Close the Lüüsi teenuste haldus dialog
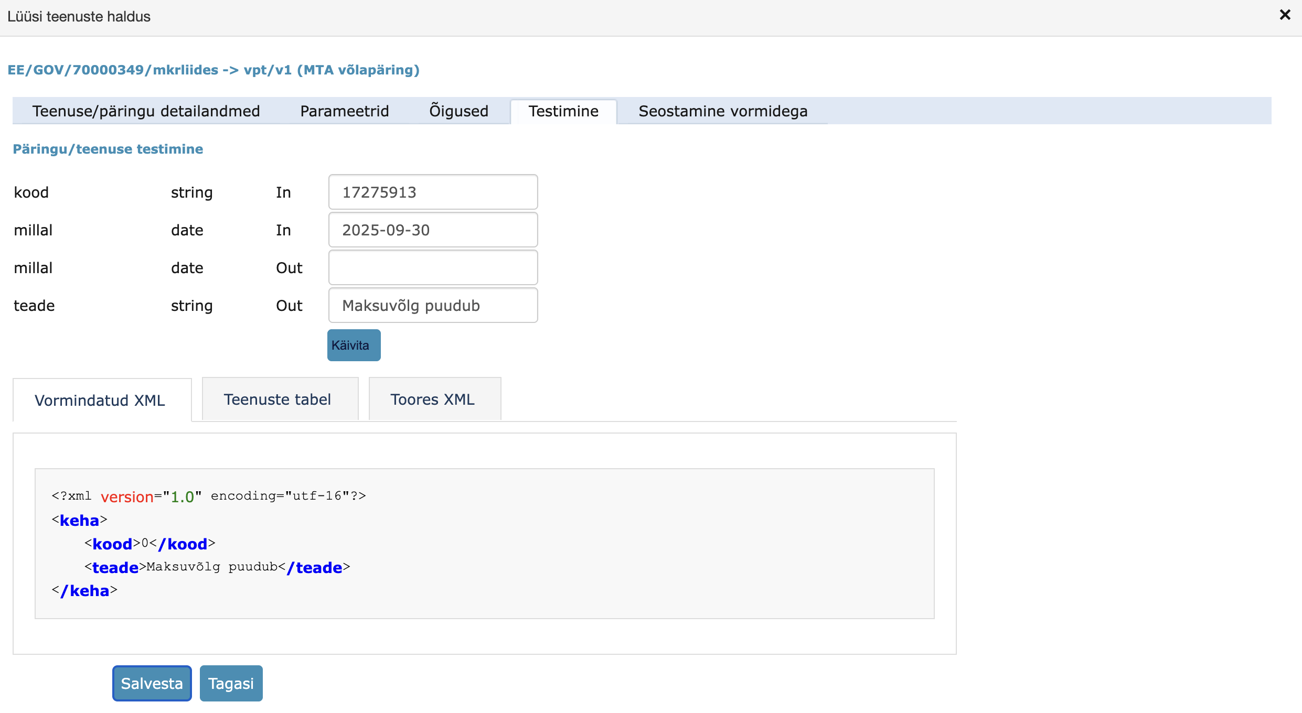The width and height of the screenshot is (1302, 713). tap(1285, 15)
